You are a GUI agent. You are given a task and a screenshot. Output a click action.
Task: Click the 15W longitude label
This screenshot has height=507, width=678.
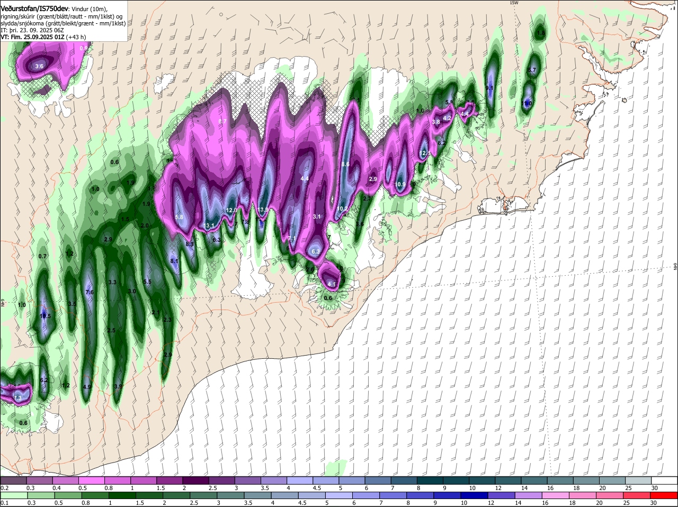513,3
